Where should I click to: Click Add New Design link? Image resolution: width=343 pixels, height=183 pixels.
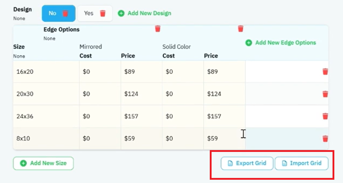tap(144, 13)
